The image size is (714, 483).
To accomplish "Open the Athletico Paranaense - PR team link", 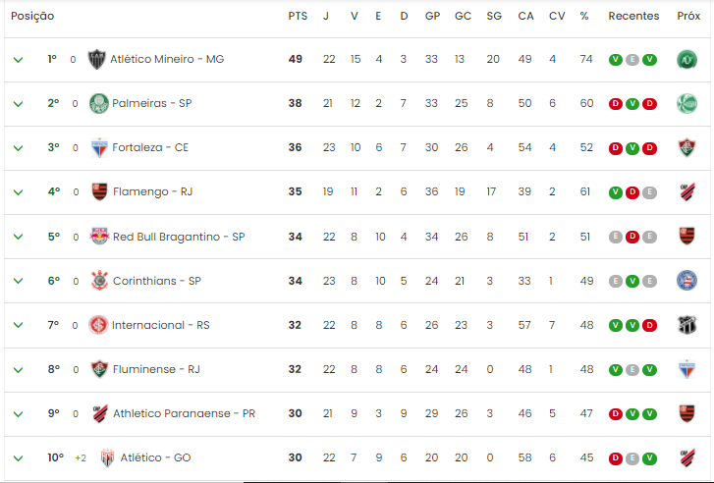I will 184,413.
